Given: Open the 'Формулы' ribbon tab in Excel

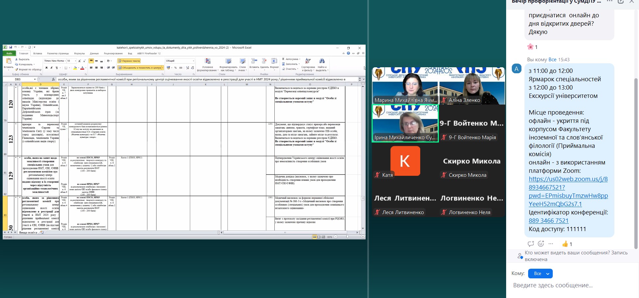Looking at the screenshot, I should pos(79,53).
